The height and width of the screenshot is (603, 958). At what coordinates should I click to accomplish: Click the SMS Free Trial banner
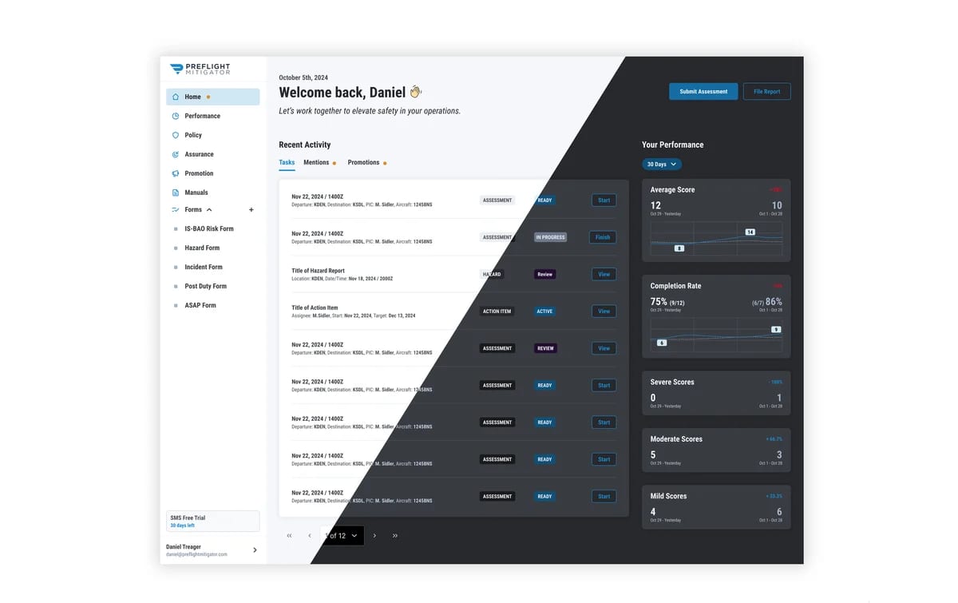[213, 522]
